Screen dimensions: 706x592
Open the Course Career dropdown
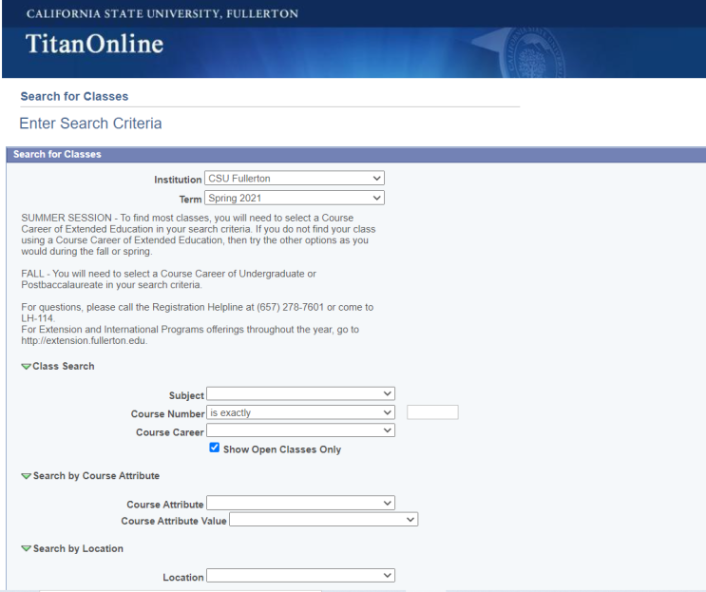click(300, 430)
